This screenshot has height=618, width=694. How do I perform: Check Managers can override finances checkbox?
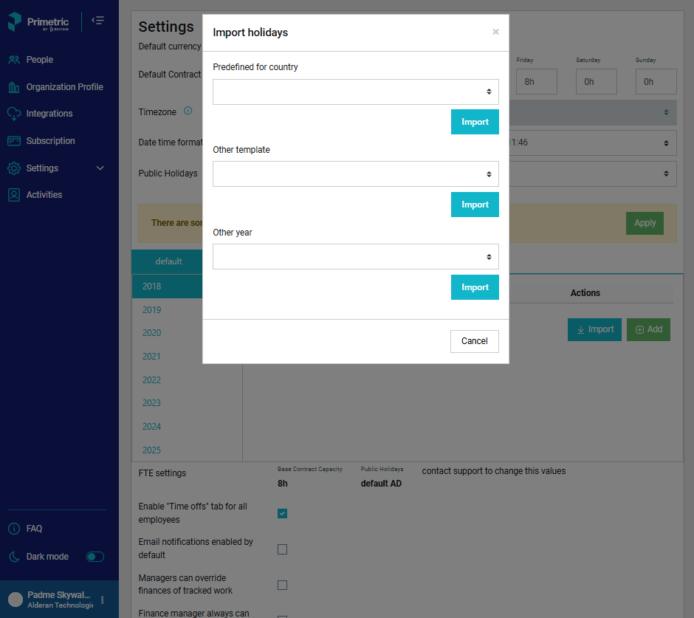282,586
